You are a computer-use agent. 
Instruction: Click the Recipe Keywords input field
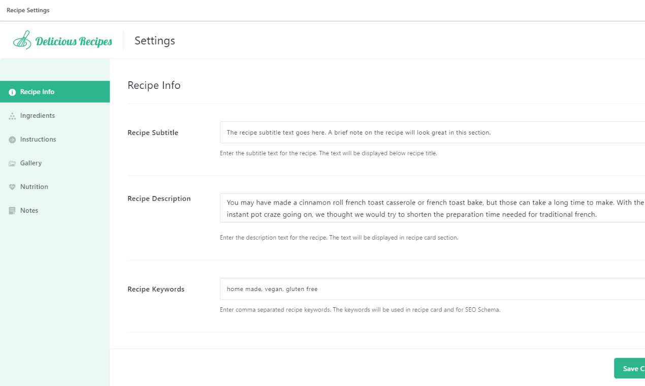[432, 289]
